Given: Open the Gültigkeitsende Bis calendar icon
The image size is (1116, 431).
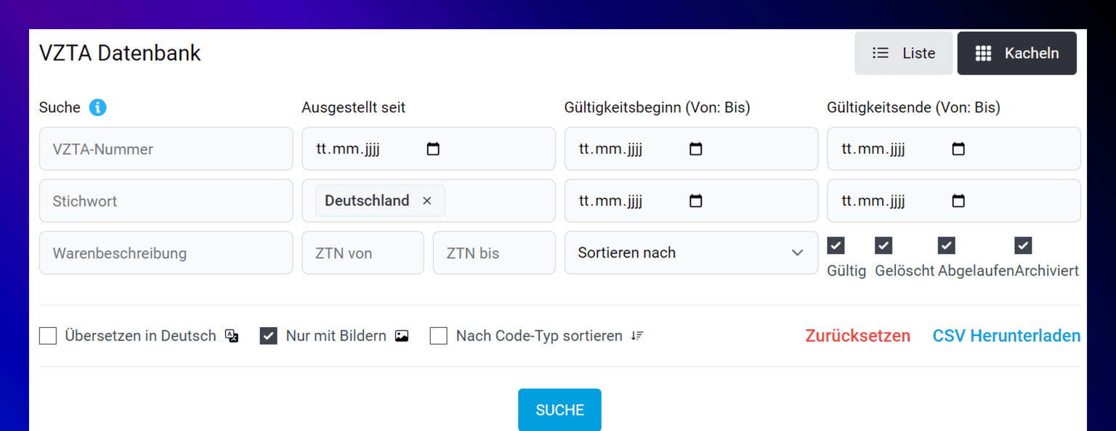Looking at the screenshot, I should (958, 200).
